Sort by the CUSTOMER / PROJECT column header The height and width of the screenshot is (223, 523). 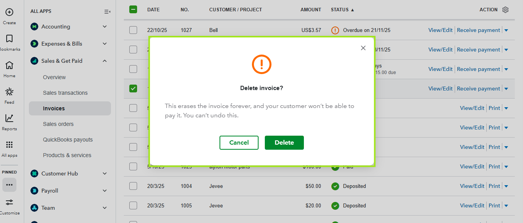[x=236, y=10]
